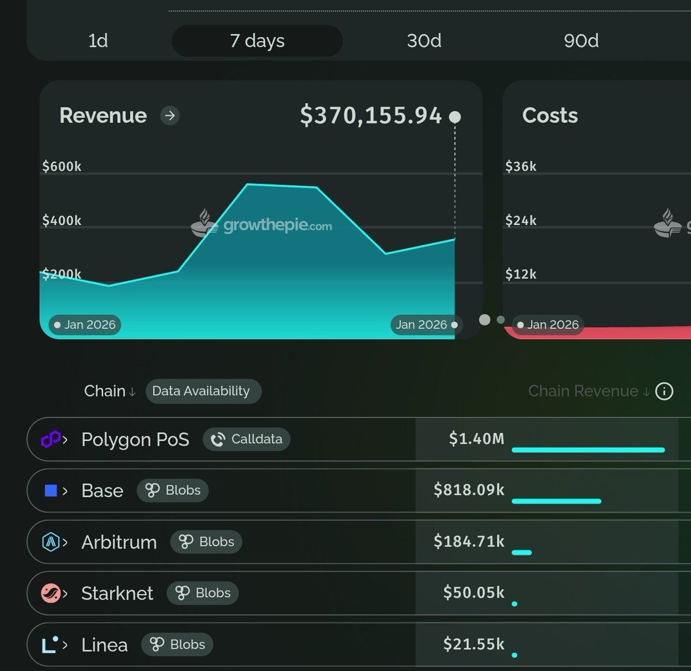Switch to the 90d time range
691x671 pixels.
[582, 41]
